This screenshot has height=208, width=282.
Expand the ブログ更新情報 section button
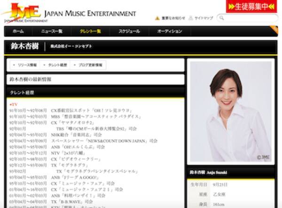(88, 65)
